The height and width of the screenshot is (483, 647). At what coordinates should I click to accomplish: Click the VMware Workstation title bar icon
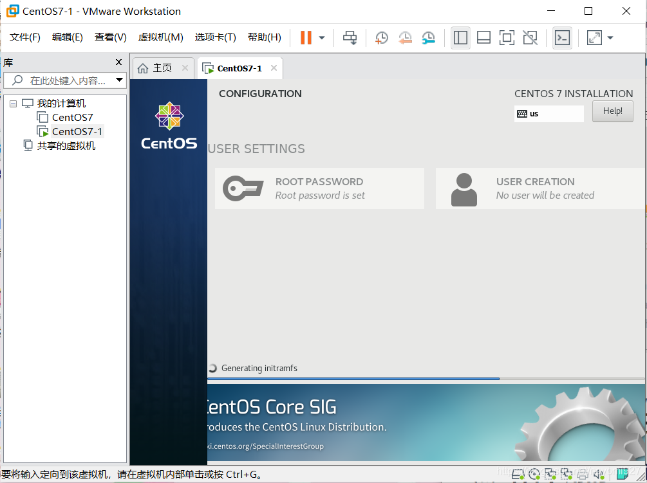12,11
